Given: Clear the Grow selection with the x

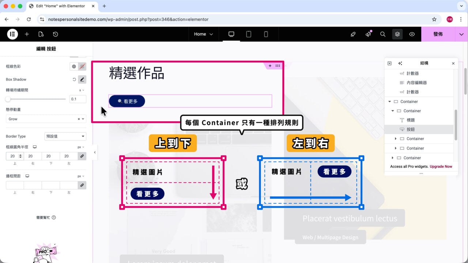Looking at the screenshot, I should (79, 119).
